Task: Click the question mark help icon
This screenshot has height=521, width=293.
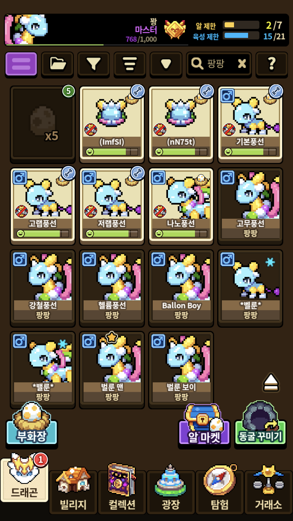Action: 272,64
